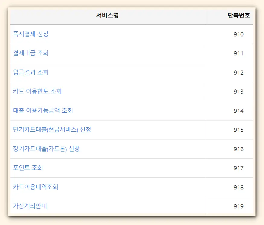The image size is (264, 225).
Task: Select the shortcut number 913
Action: pyautogui.click(x=239, y=92)
